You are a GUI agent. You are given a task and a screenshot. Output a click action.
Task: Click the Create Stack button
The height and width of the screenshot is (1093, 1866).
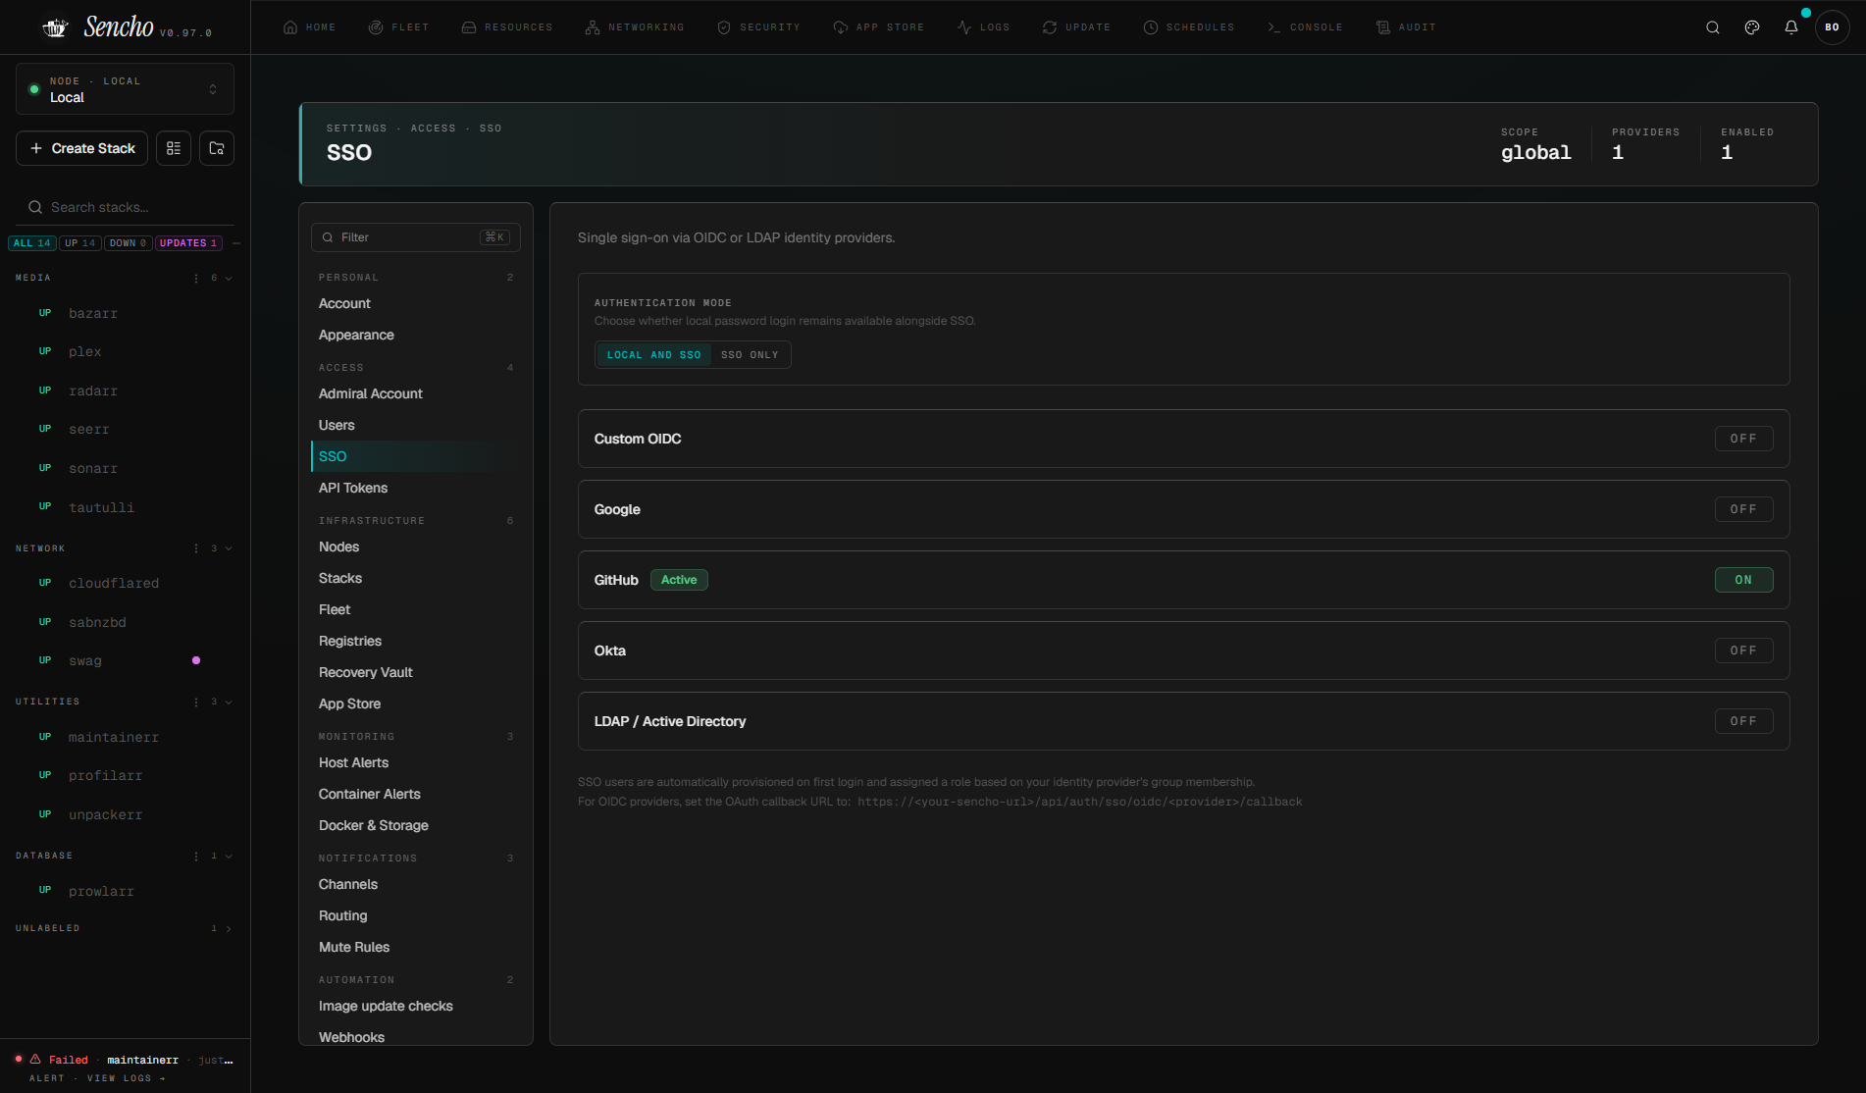tap(82, 148)
